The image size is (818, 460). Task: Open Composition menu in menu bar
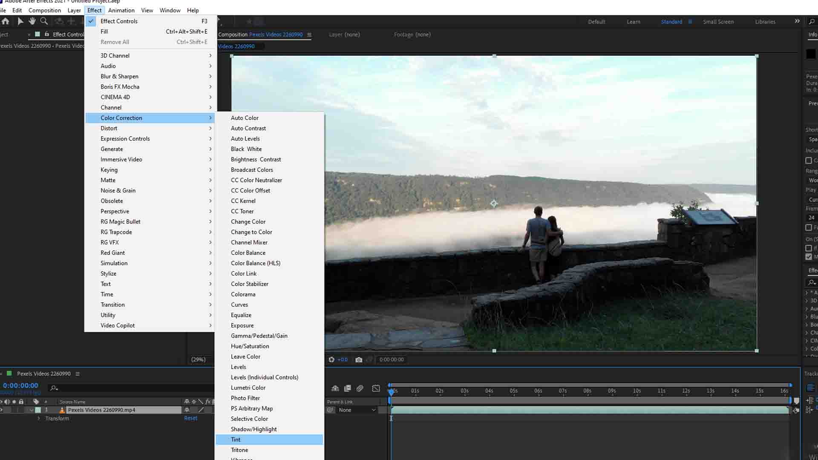point(45,10)
